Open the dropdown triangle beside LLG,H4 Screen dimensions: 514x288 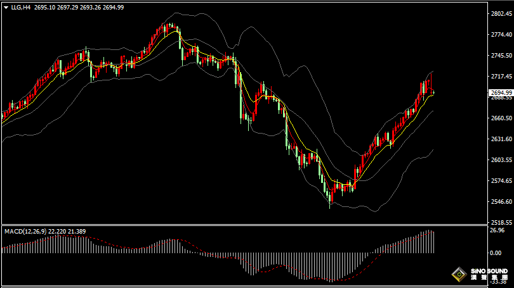6,8
